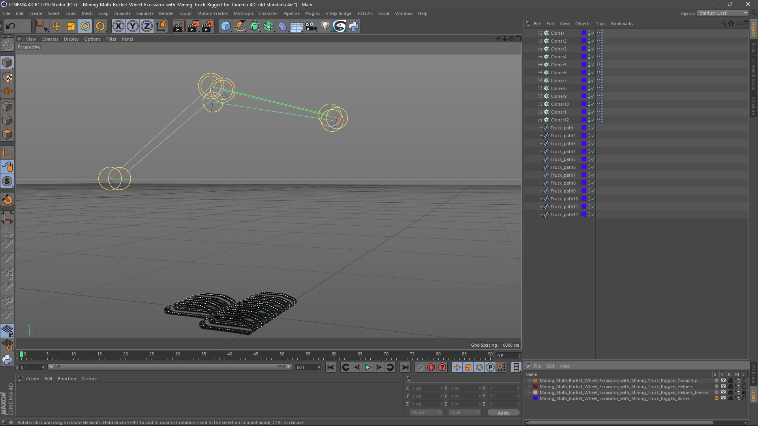
Task: Click frame 45 on the timeline ruler
Action: pyautogui.click(x=256, y=355)
